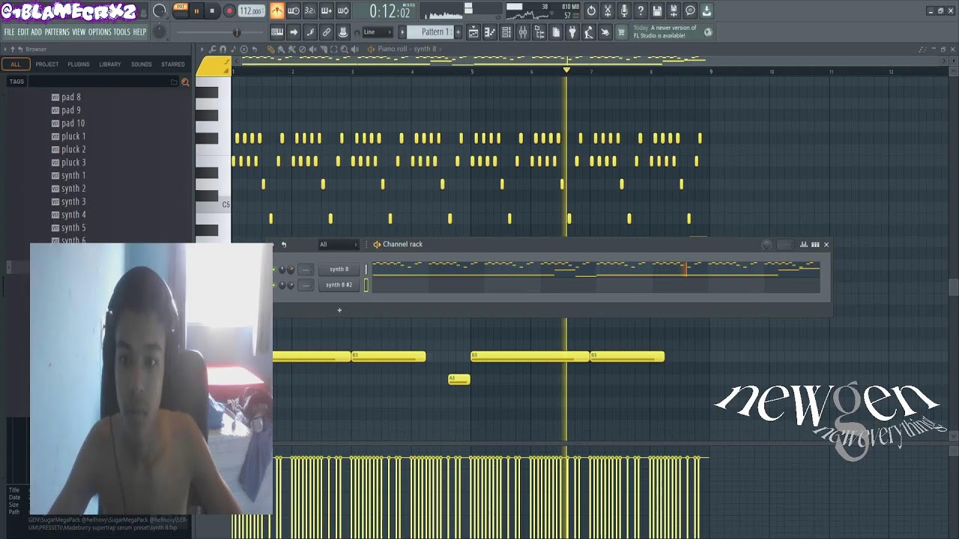Open the PATTERNS menu
The image size is (959, 539).
[57, 32]
